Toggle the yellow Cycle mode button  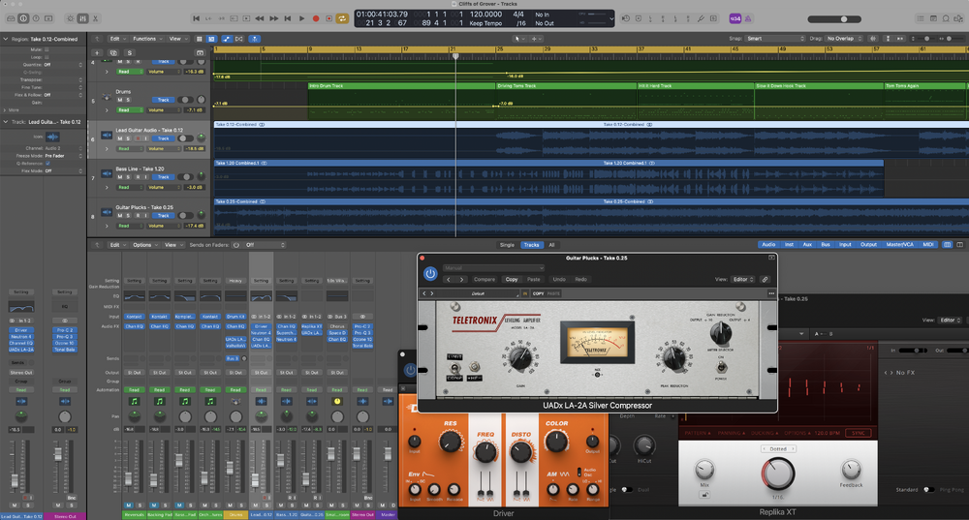click(342, 18)
